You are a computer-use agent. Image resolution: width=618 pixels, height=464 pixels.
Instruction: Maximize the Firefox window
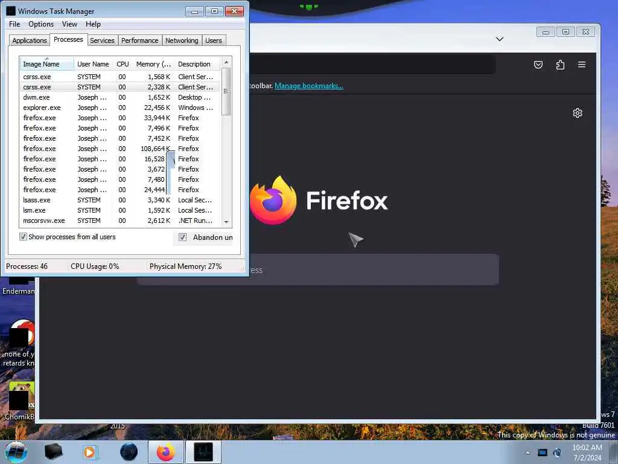565,32
